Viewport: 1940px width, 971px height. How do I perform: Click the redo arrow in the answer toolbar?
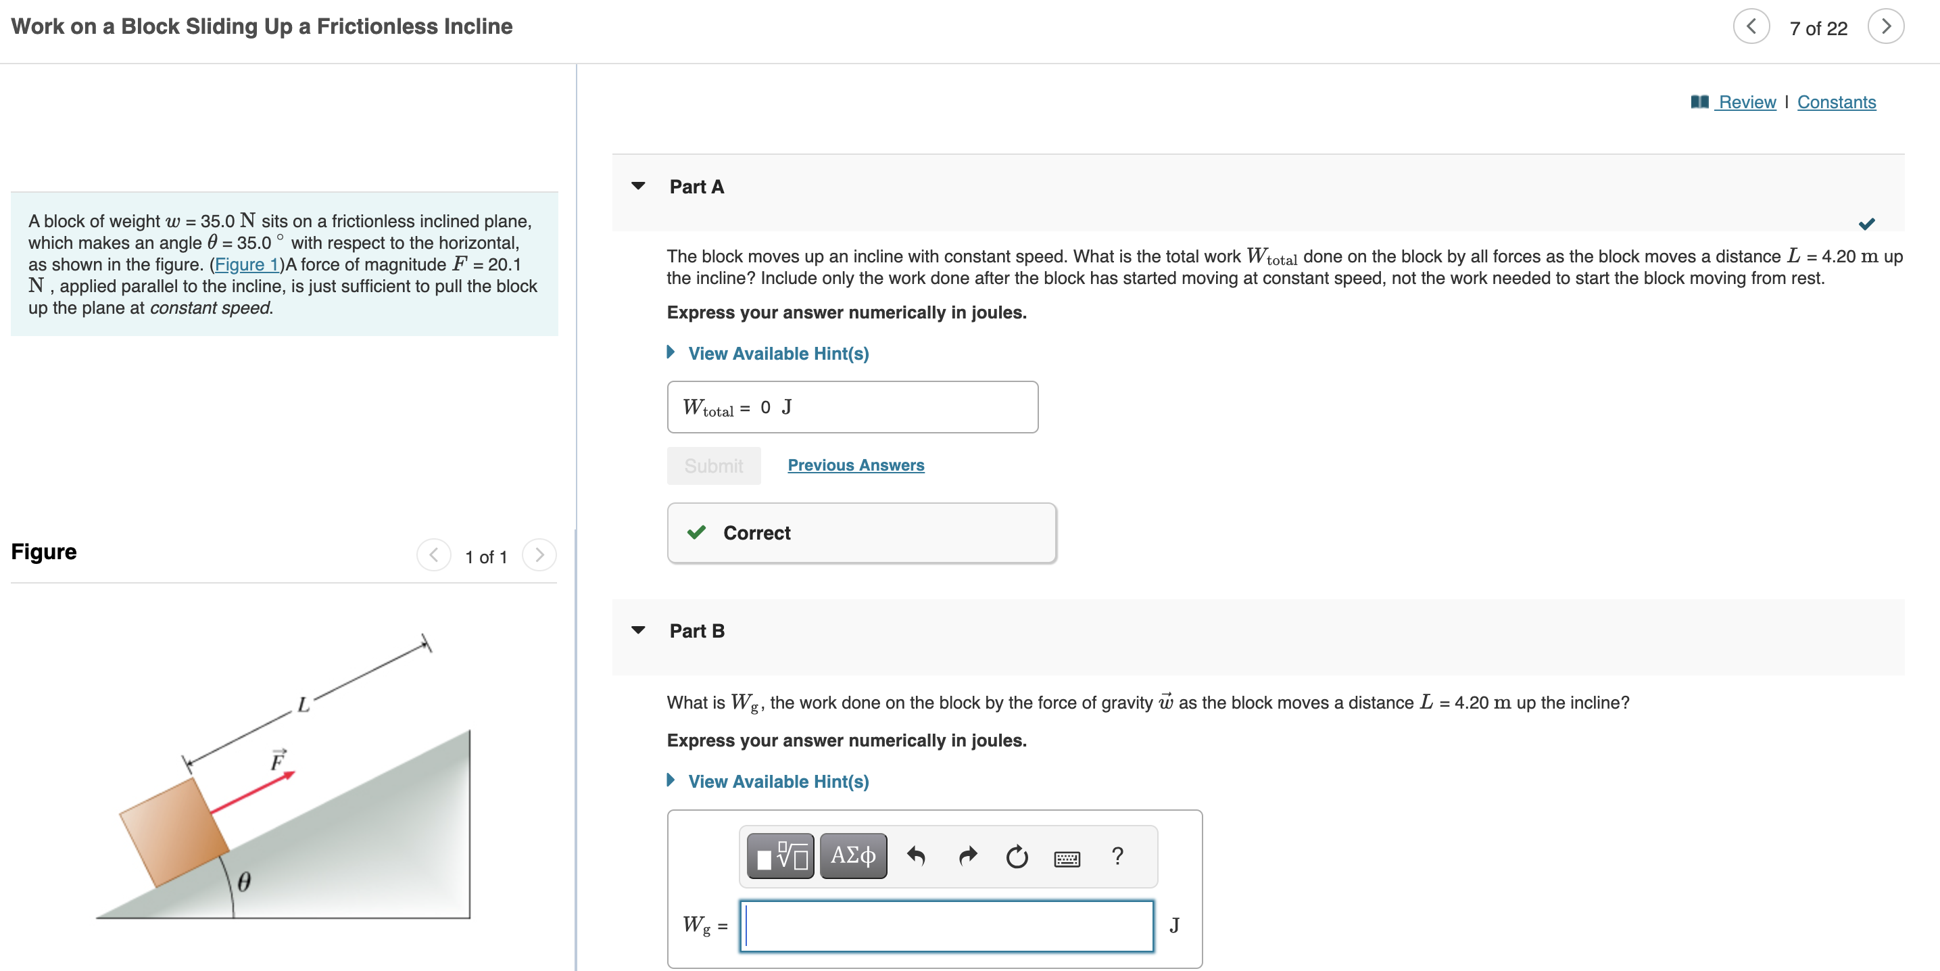tap(968, 857)
